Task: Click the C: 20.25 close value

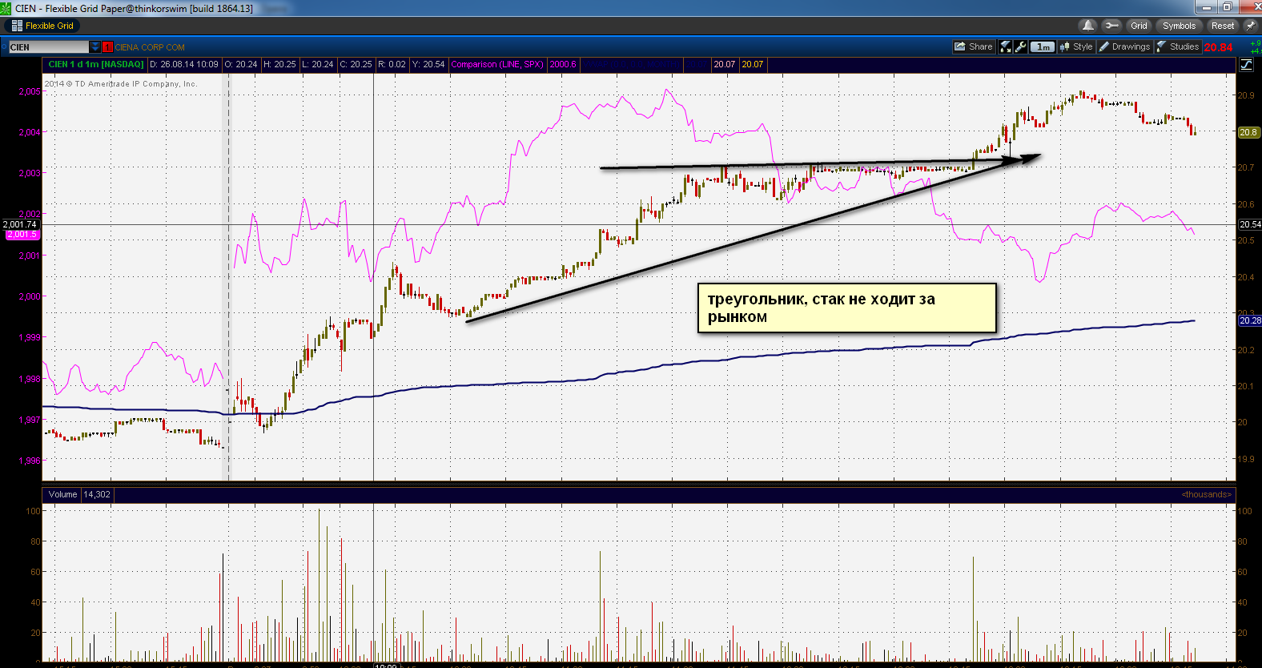Action: (x=356, y=64)
